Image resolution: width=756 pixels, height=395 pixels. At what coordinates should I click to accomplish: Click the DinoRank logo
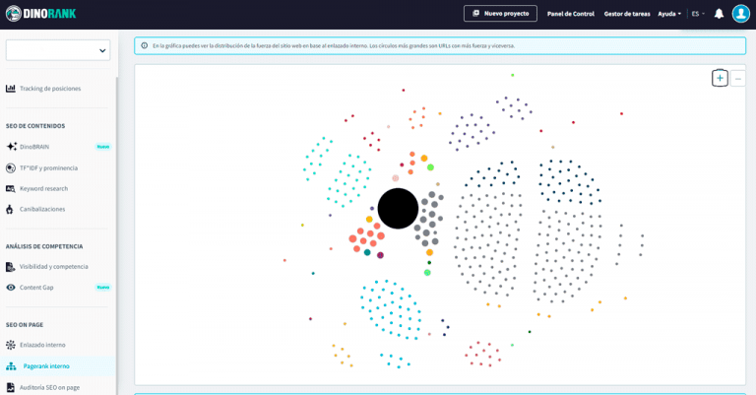pyautogui.click(x=41, y=14)
